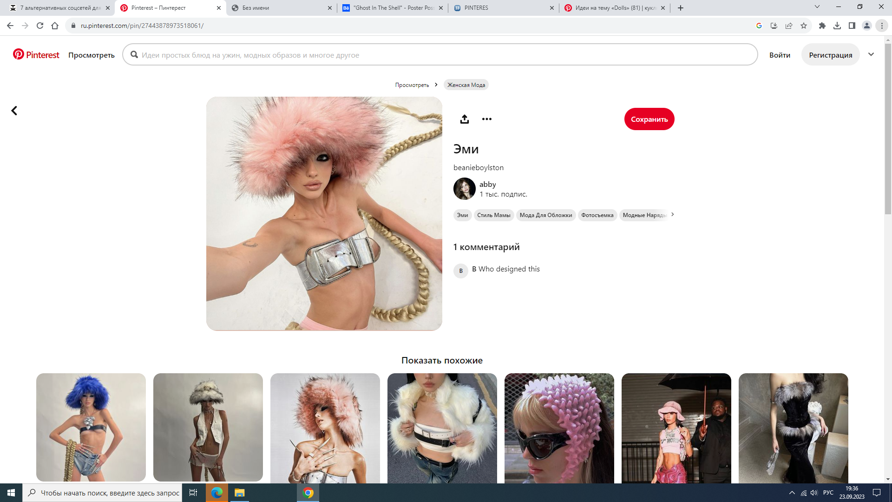Switch to the "Ghost In The Shell" tab
The width and height of the screenshot is (892, 502).
coord(393,8)
